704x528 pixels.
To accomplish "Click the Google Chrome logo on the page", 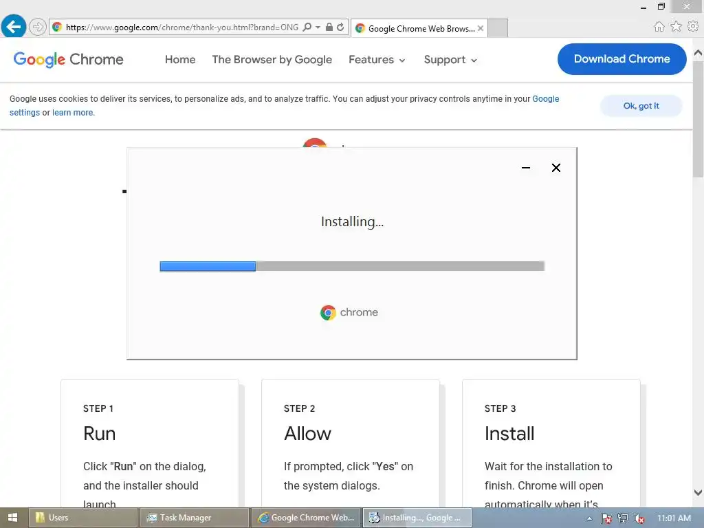I will tap(68, 59).
